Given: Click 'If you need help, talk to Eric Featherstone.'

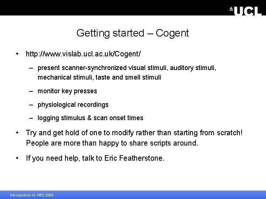Looking at the screenshot, I should pyautogui.click(x=95, y=158).
